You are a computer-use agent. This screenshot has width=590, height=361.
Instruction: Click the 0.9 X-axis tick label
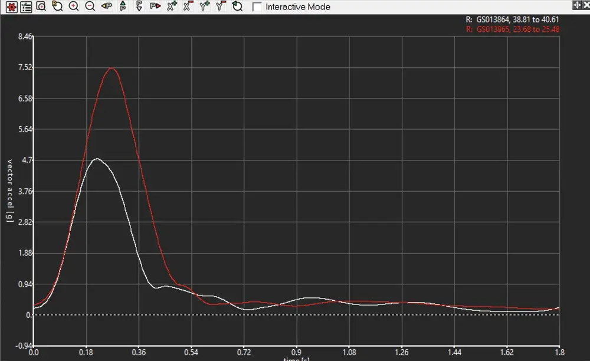[x=296, y=352]
